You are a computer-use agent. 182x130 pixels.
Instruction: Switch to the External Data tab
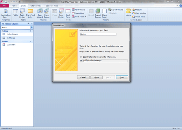36,6
